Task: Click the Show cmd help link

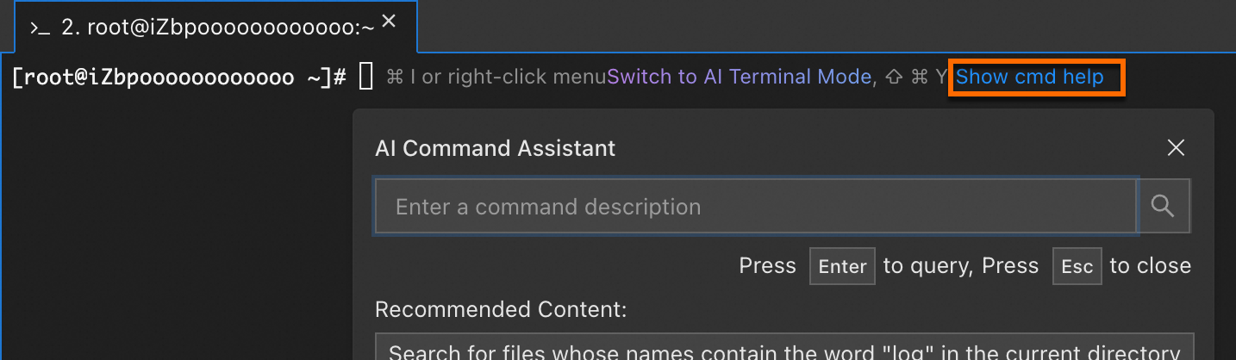Action: [1030, 77]
